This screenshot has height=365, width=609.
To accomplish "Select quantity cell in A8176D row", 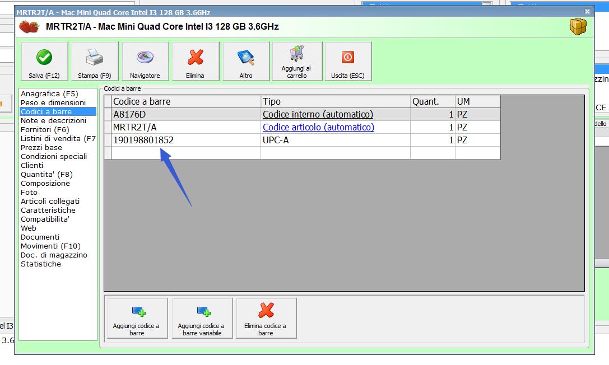I will (x=433, y=114).
